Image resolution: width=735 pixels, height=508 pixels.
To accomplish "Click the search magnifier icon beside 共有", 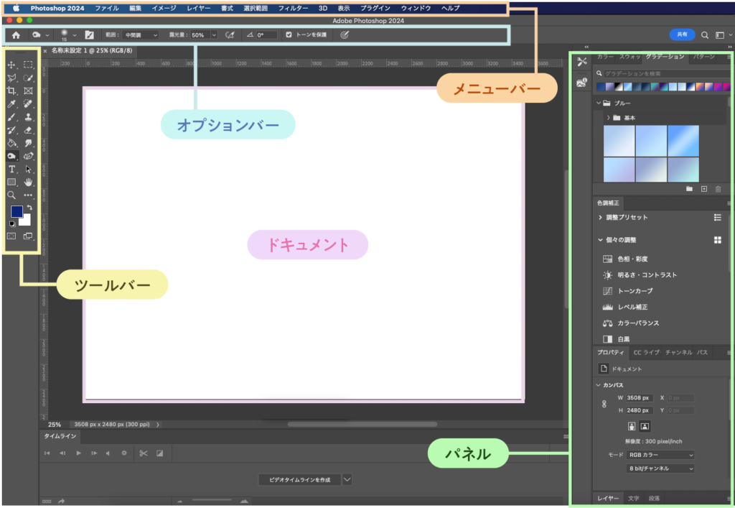I will (705, 35).
